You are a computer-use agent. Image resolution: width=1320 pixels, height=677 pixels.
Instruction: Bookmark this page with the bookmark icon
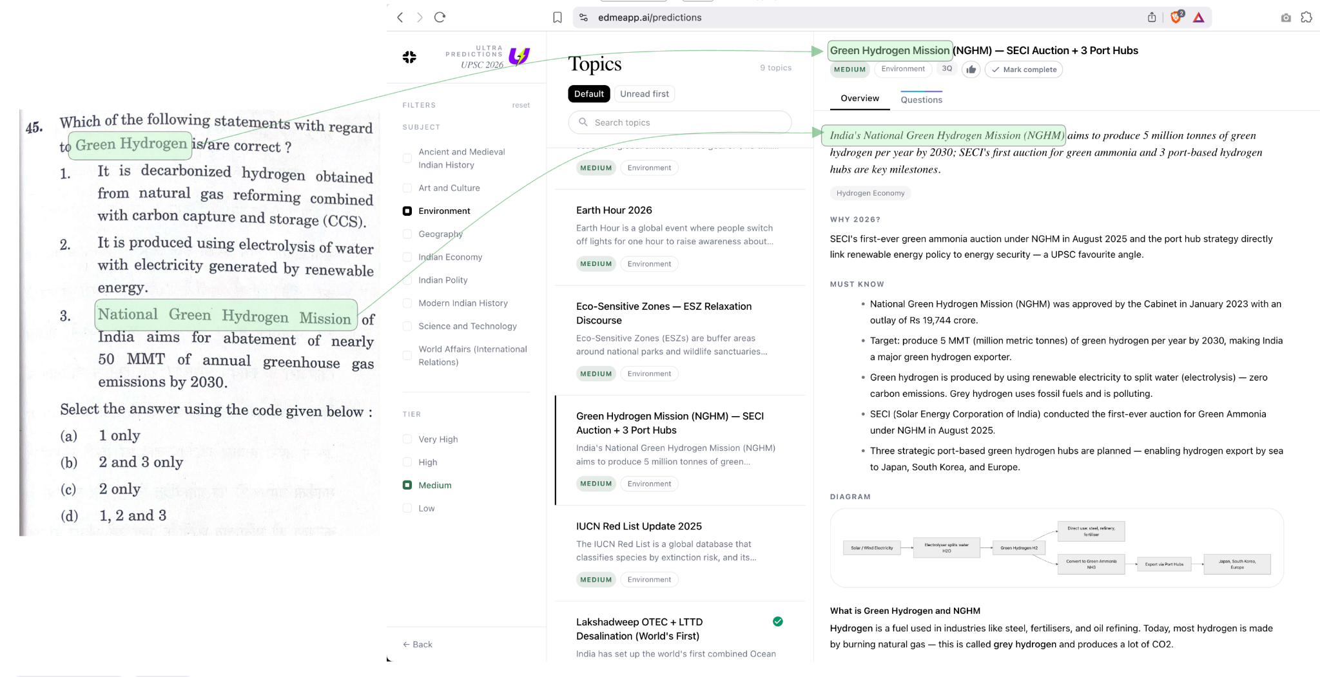[558, 17]
